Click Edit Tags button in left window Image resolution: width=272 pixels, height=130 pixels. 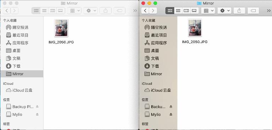click(x=119, y=11)
